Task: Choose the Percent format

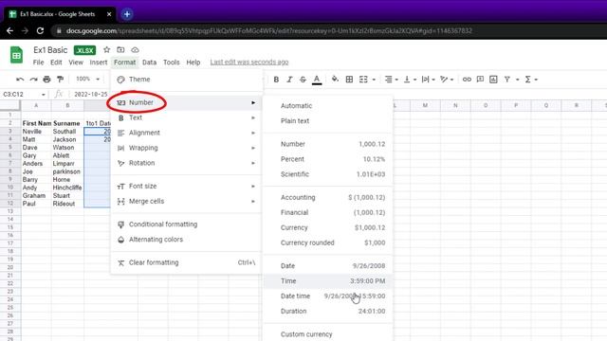Action: pos(328,159)
